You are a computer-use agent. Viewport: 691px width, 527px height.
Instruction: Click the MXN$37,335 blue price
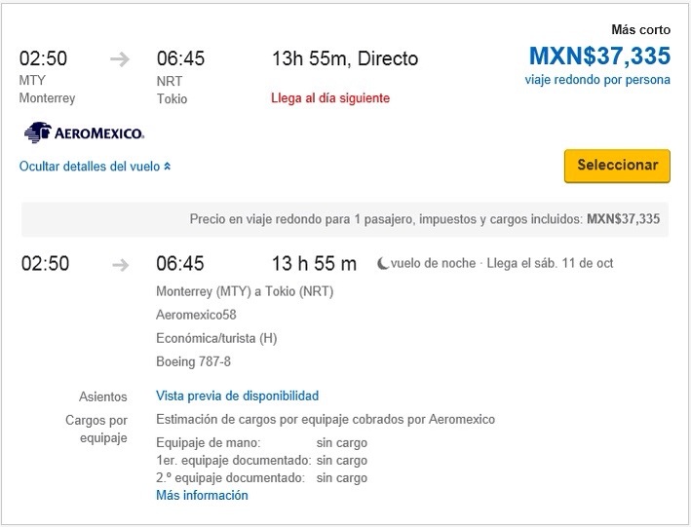click(599, 56)
